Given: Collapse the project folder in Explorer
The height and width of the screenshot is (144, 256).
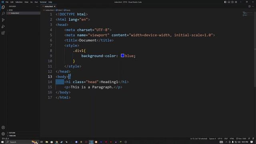Looking at the screenshot, I should click(x=8, y=10).
